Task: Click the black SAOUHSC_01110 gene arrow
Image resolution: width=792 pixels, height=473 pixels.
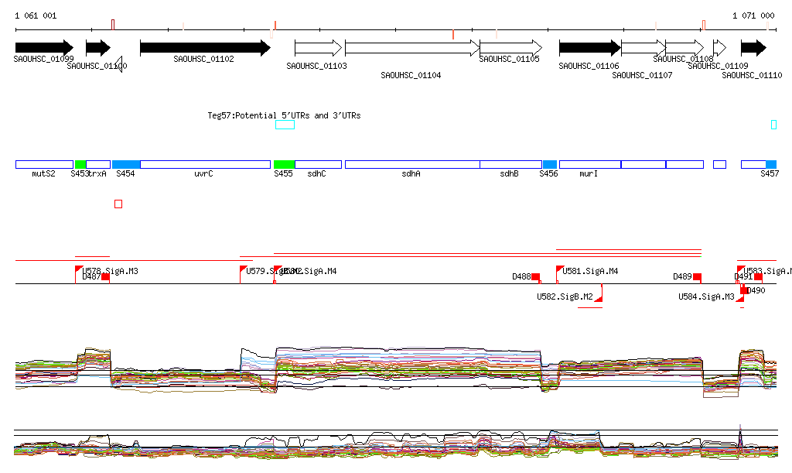Action: pos(753,48)
